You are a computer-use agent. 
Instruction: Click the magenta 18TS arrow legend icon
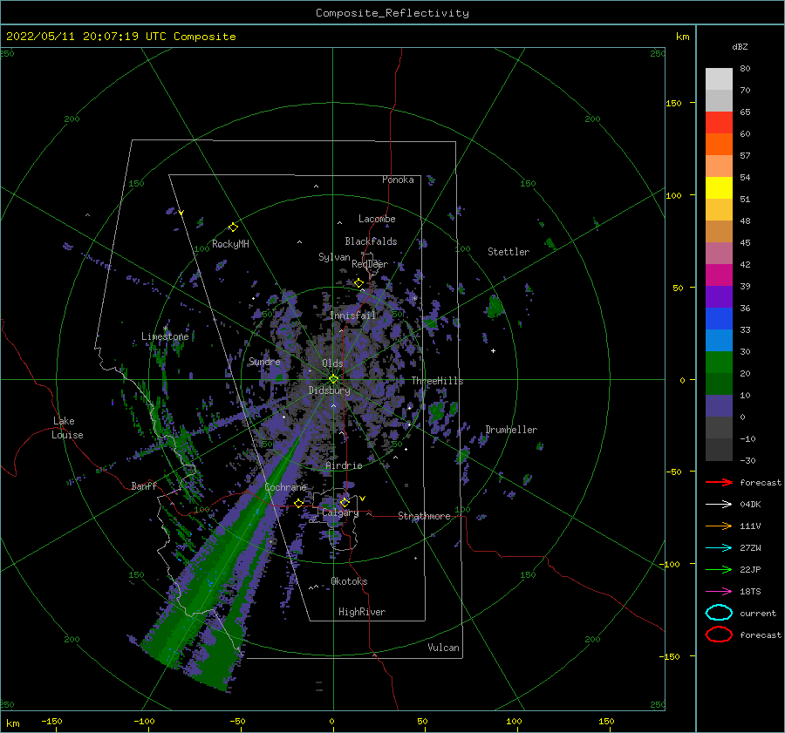pyautogui.click(x=719, y=592)
